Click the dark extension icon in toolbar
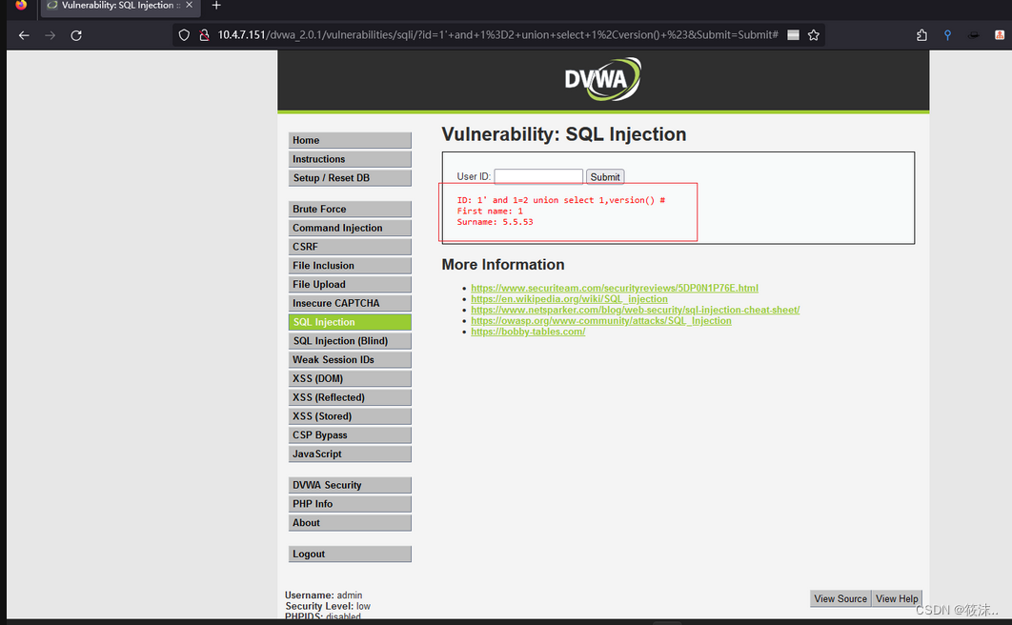The width and height of the screenshot is (1012, 625). [973, 35]
